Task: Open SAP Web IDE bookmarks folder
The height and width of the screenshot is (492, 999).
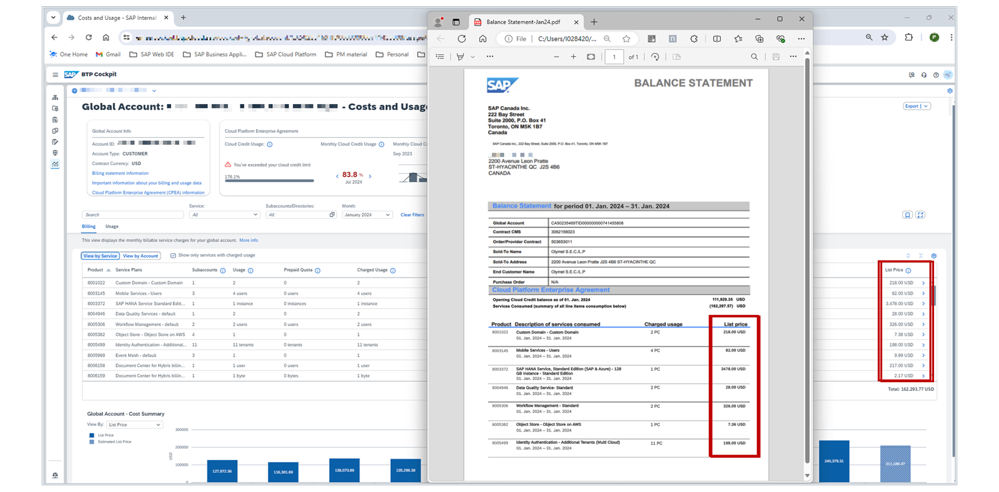Action: click(152, 54)
